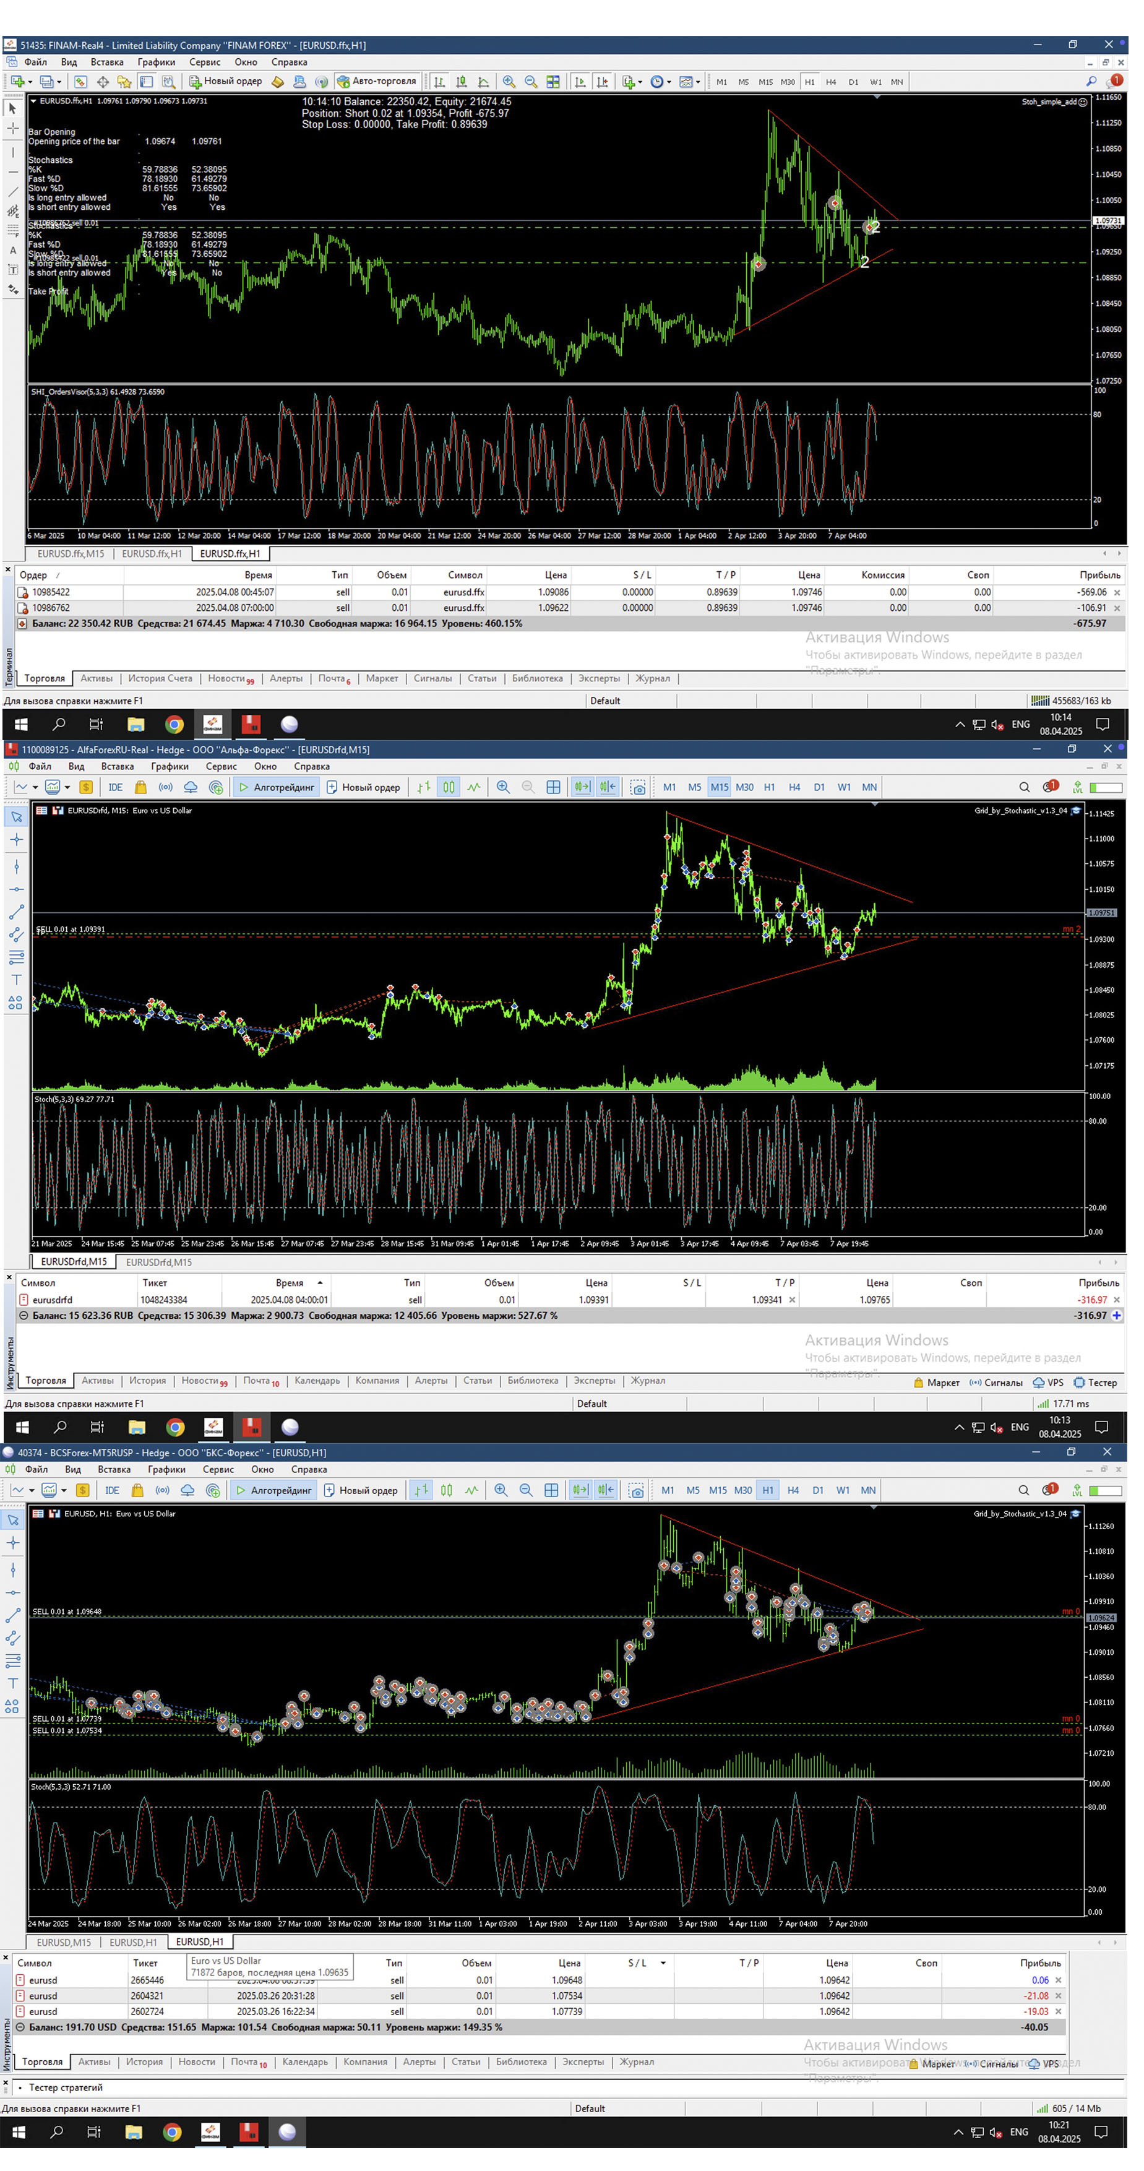Select W1 timeframe in BCS Forex window
The image size is (1144, 2171).
tap(843, 1491)
